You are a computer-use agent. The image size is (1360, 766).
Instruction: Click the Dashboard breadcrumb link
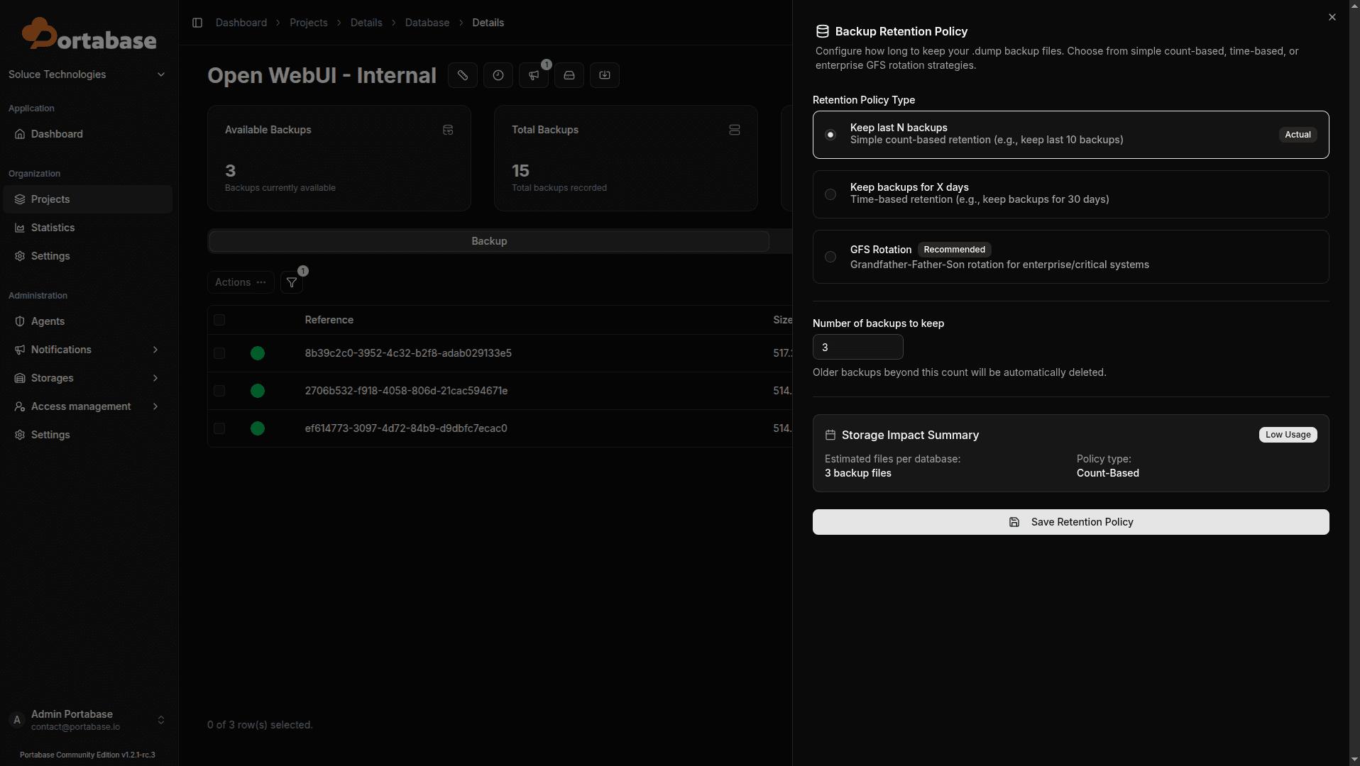tap(241, 23)
